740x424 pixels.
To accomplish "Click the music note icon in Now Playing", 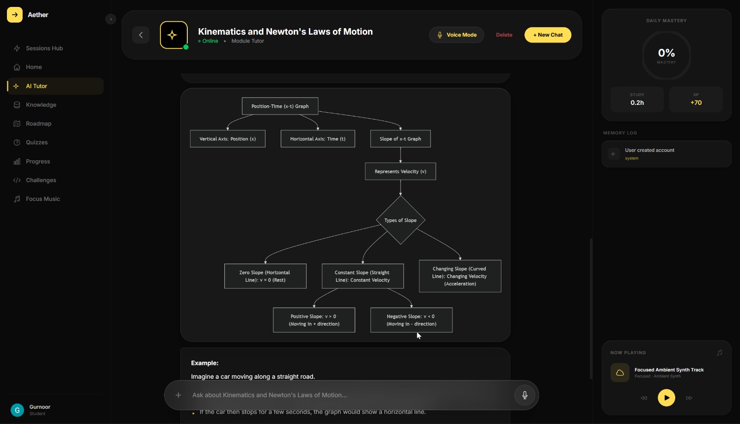I will click(x=719, y=352).
